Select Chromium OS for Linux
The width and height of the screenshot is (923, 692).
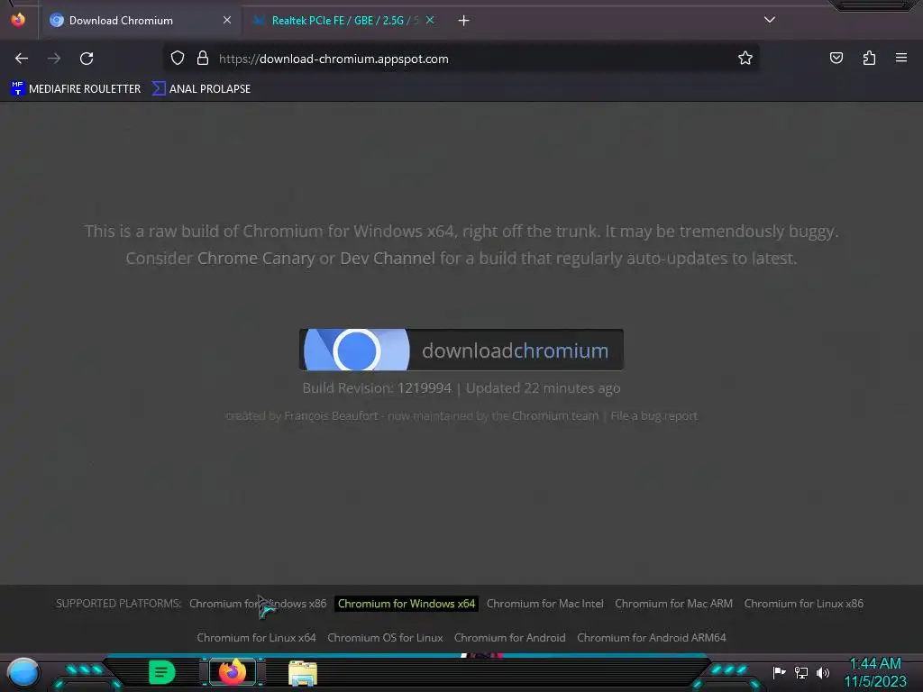[385, 638]
